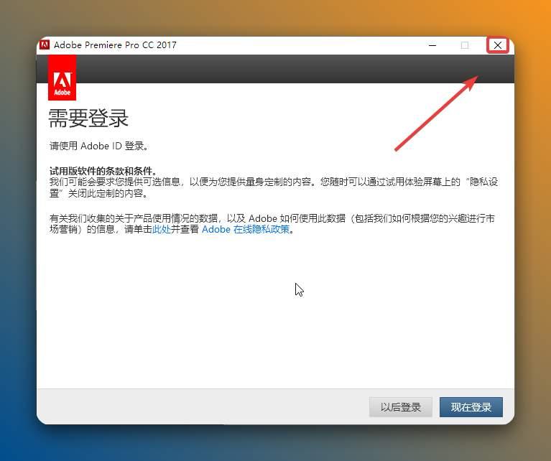Click the 需要登录 heading

coord(88,118)
